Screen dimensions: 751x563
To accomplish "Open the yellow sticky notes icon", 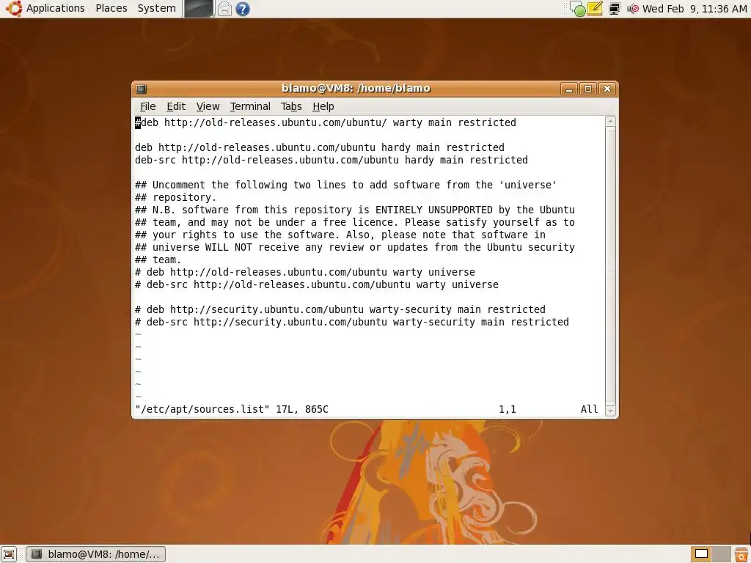I will click(595, 9).
